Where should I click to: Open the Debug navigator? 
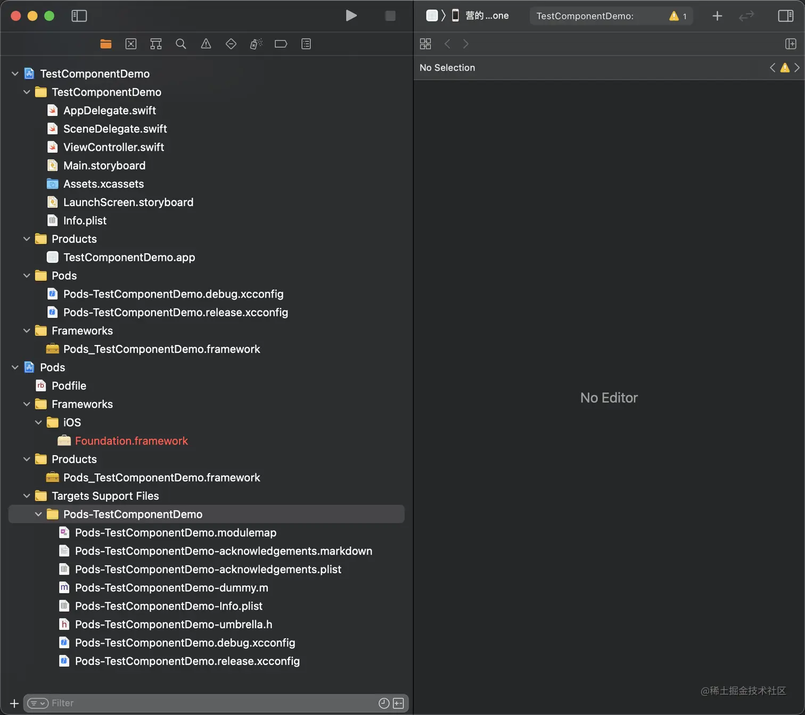point(256,44)
